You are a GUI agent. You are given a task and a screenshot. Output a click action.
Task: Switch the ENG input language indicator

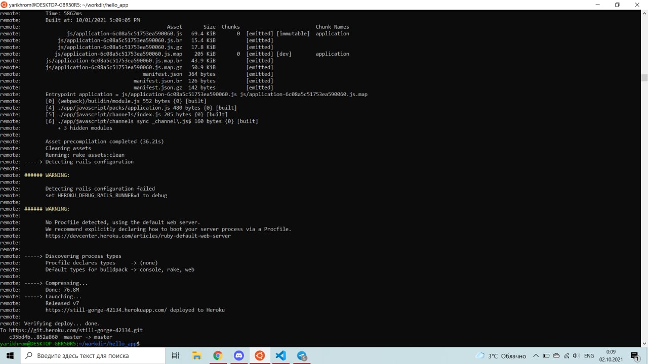589,356
